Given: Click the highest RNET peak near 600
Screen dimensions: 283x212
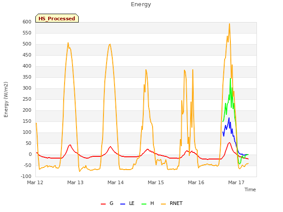Looking at the screenshot, I should [229, 24].
